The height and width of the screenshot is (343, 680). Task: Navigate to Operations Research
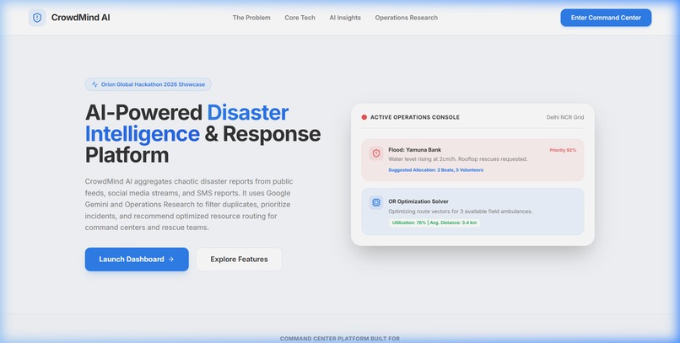(x=406, y=18)
